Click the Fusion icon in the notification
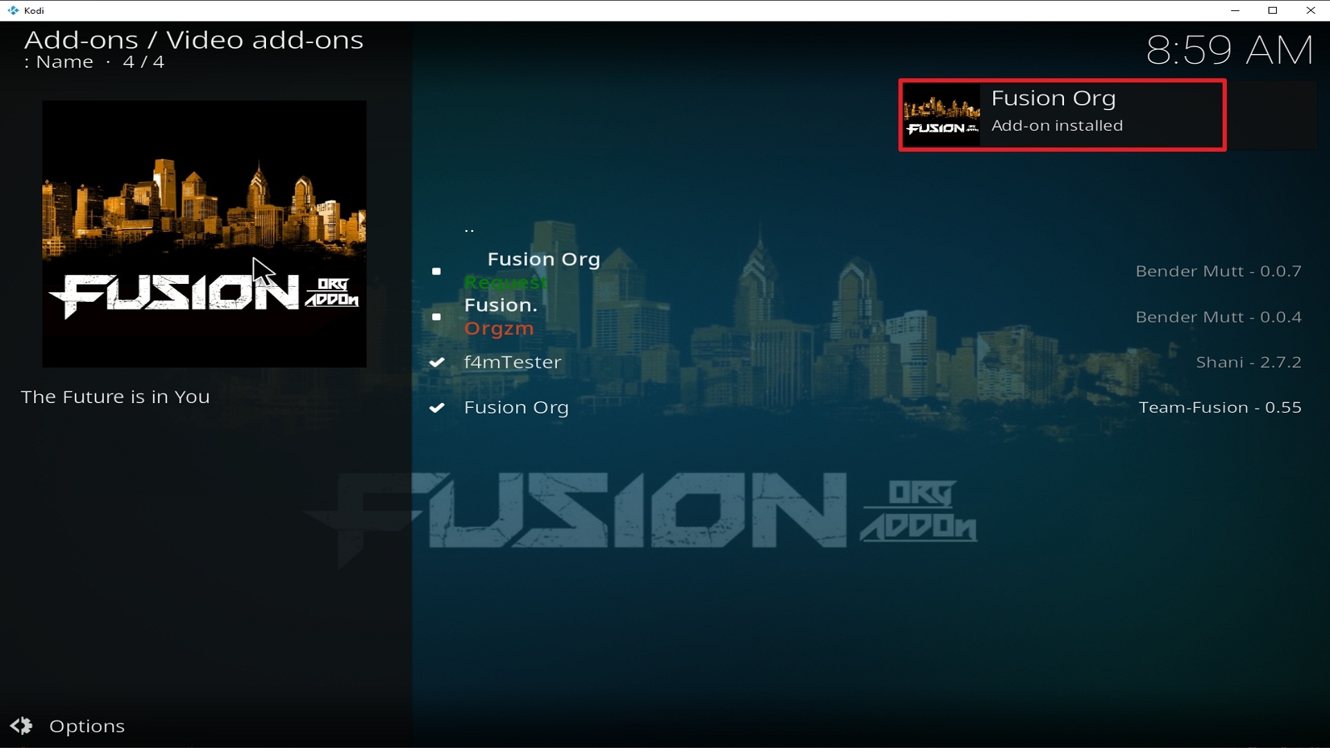Screen dimensions: 1330x748 coord(942,115)
